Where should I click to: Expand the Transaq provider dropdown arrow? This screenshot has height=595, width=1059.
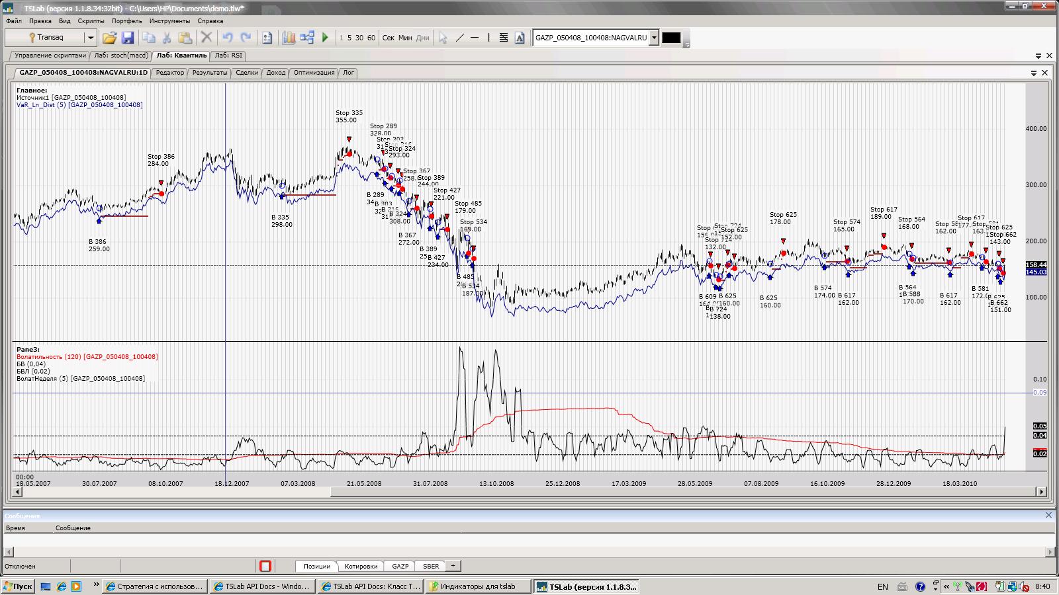[x=91, y=38]
